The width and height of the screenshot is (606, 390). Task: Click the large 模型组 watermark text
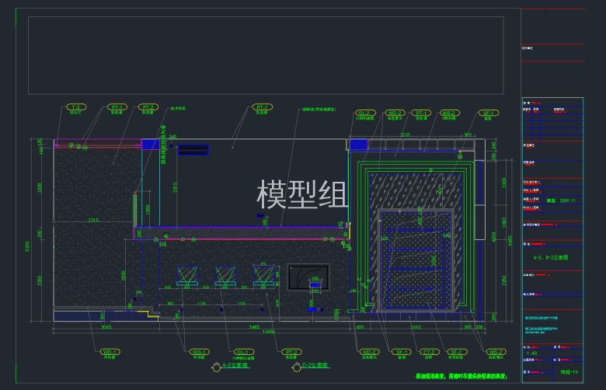(302, 194)
